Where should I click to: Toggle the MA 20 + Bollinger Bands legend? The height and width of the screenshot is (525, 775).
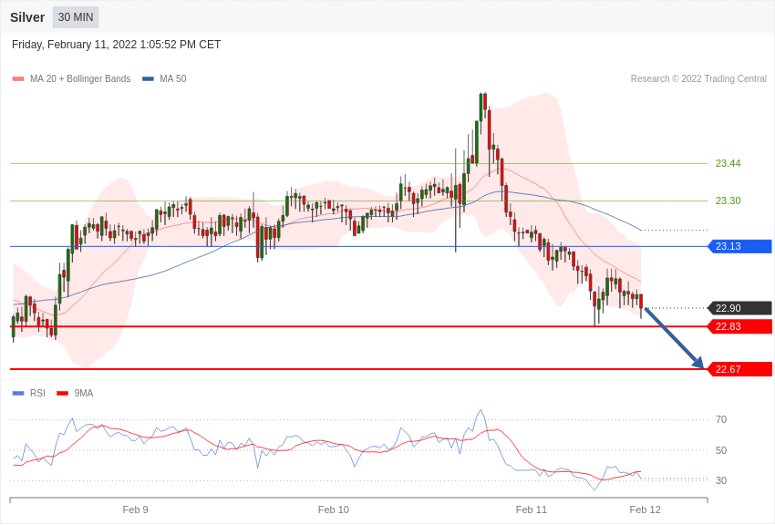[x=72, y=78]
